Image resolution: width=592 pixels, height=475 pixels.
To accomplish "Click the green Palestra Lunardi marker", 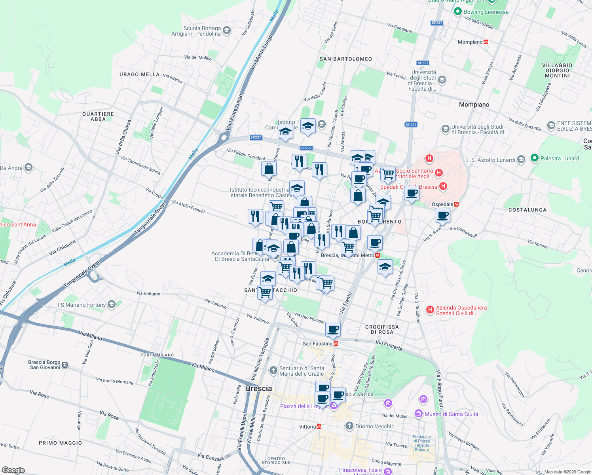I will click(534, 158).
